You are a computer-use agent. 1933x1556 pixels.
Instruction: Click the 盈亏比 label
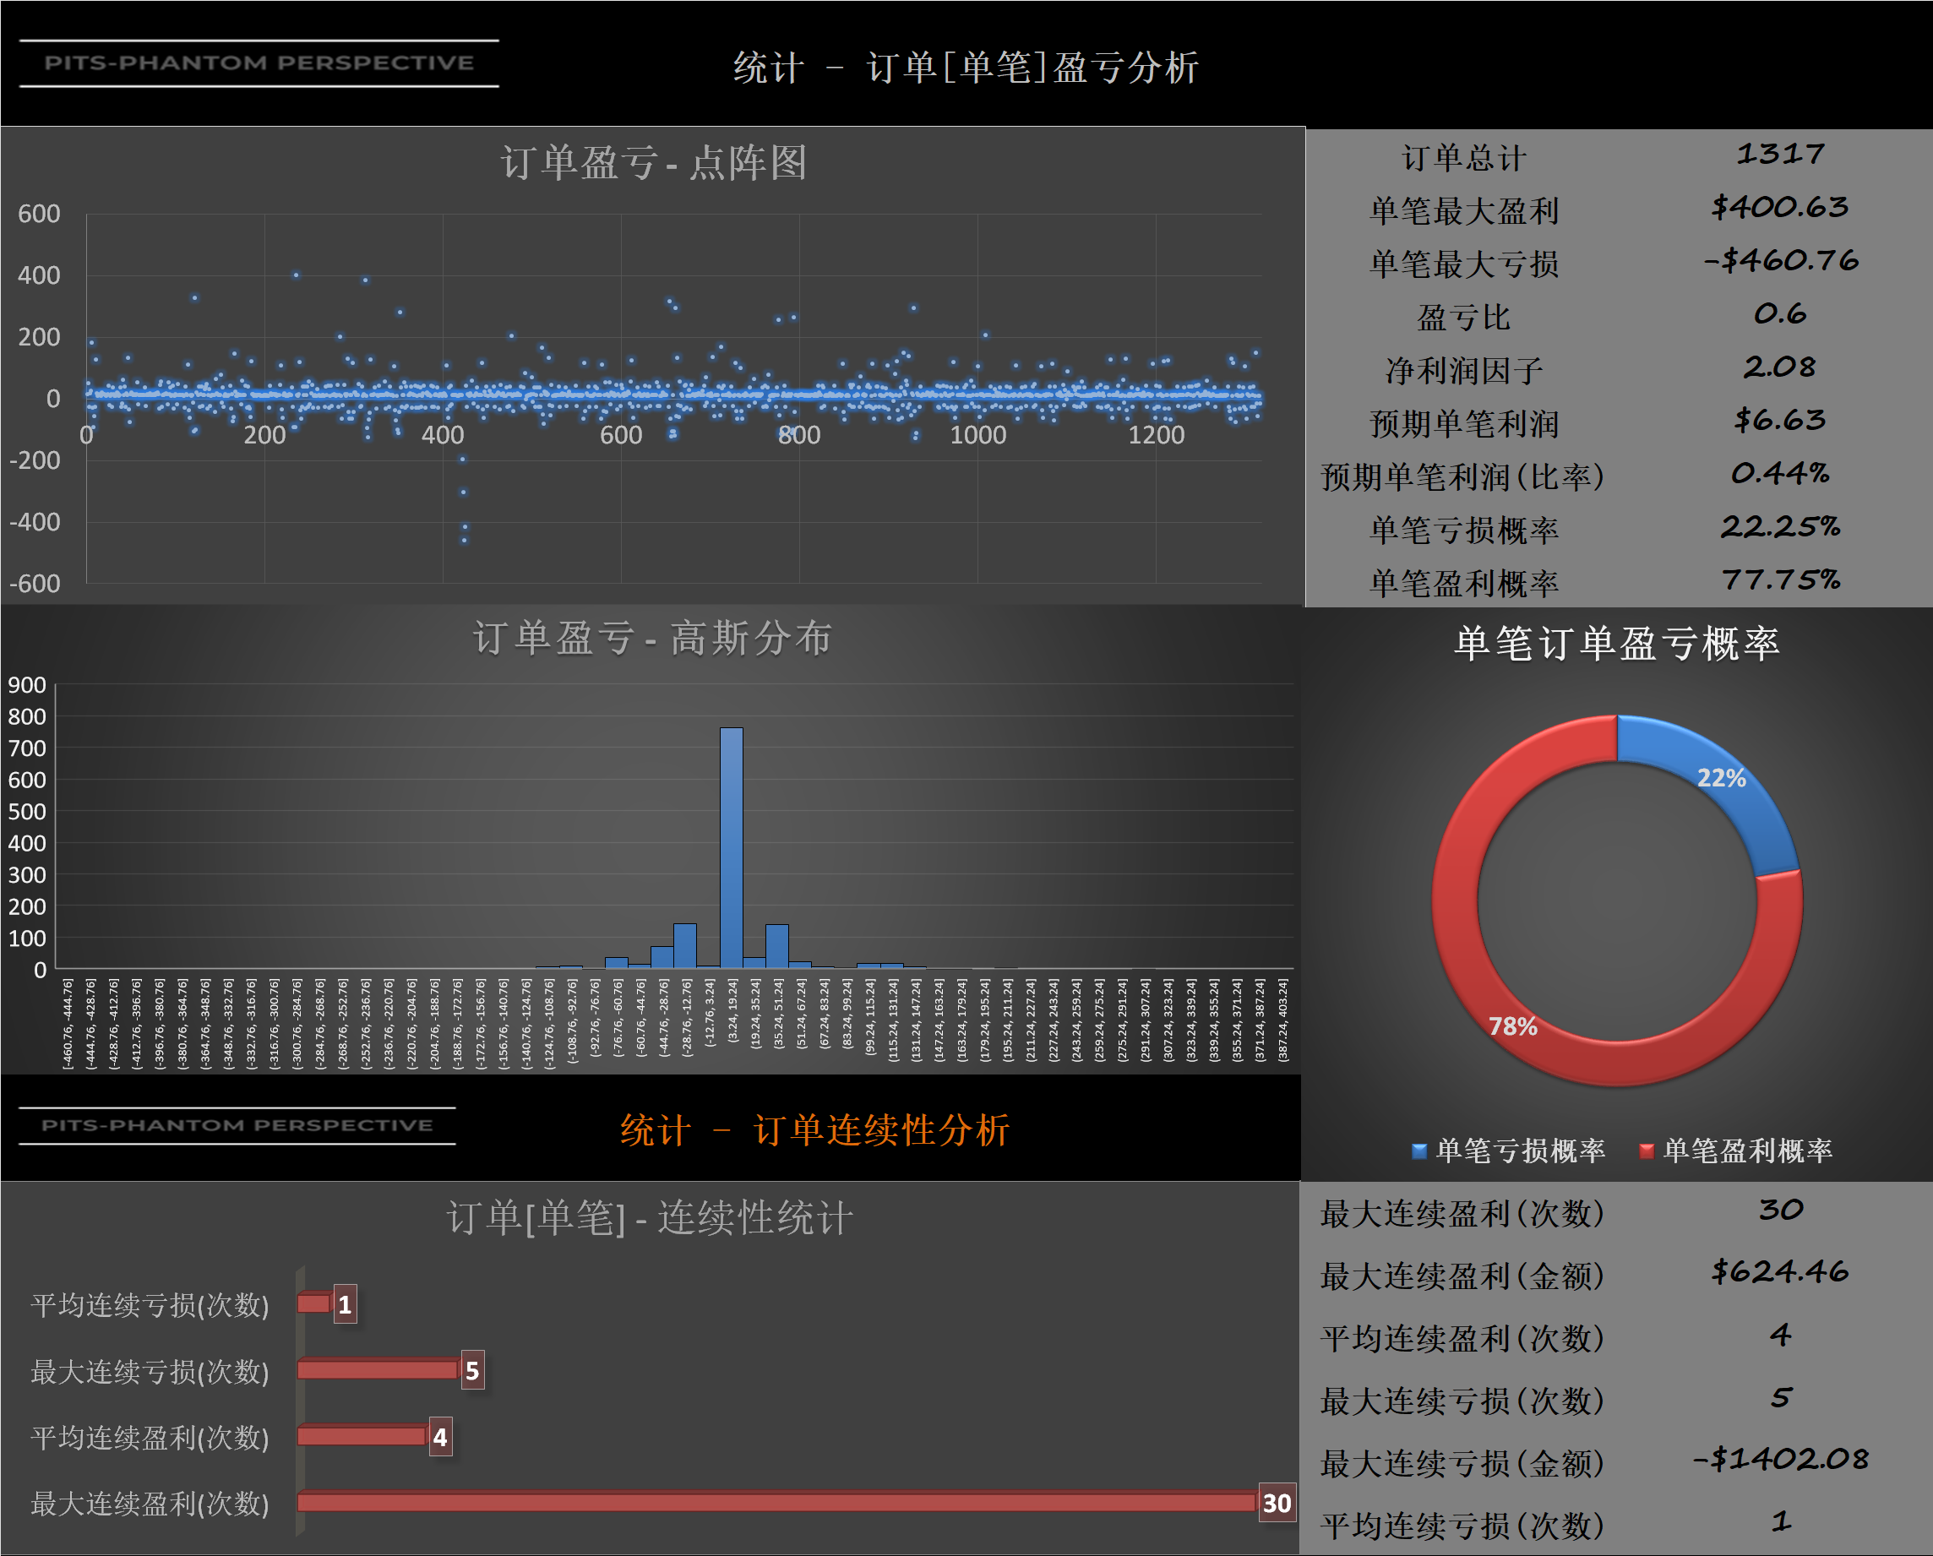(x=1463, y=318)
